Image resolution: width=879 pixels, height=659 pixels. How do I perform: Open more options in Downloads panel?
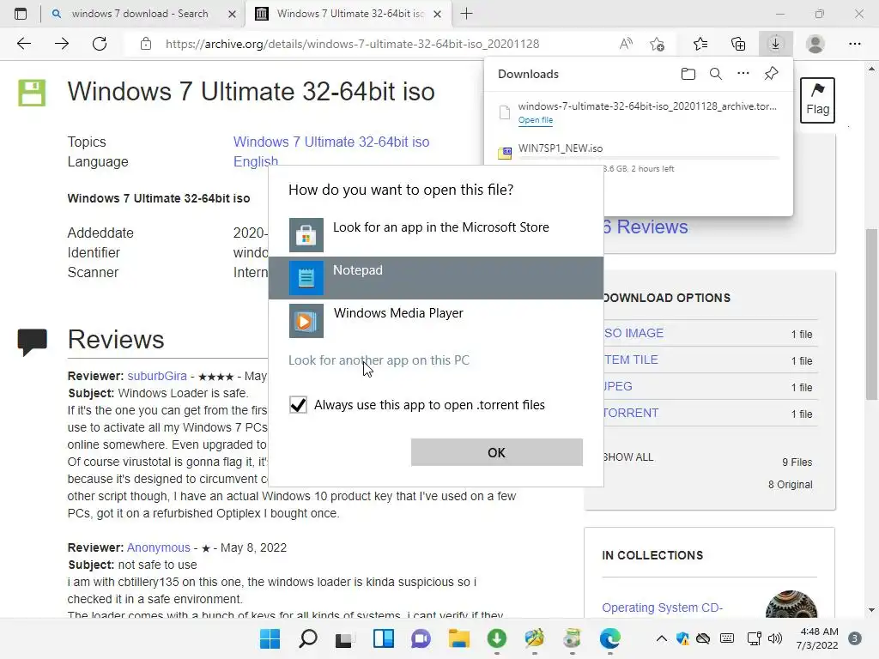click(x=743, y=74)
